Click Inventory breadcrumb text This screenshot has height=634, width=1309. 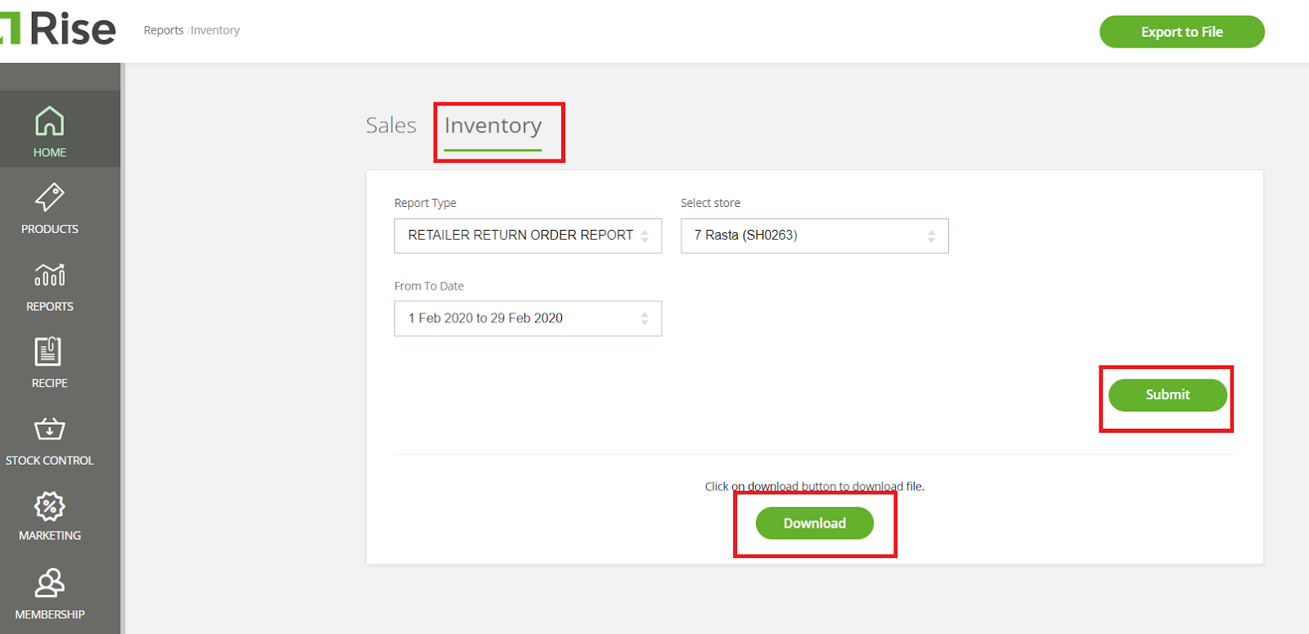click(215, 30)
